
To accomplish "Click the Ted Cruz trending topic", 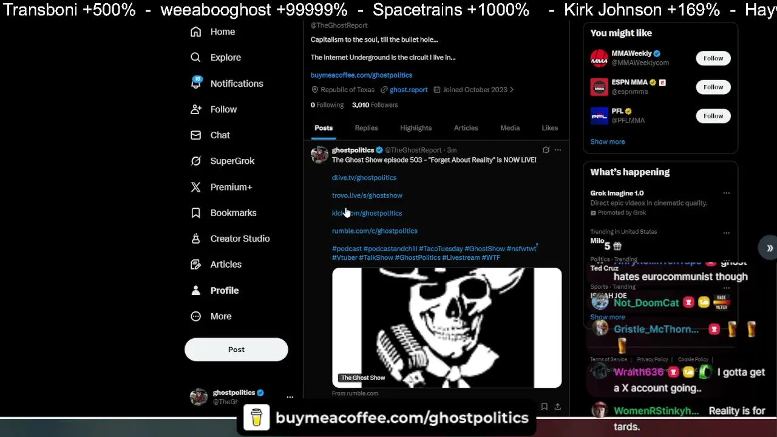I will [x=604, y=268].
